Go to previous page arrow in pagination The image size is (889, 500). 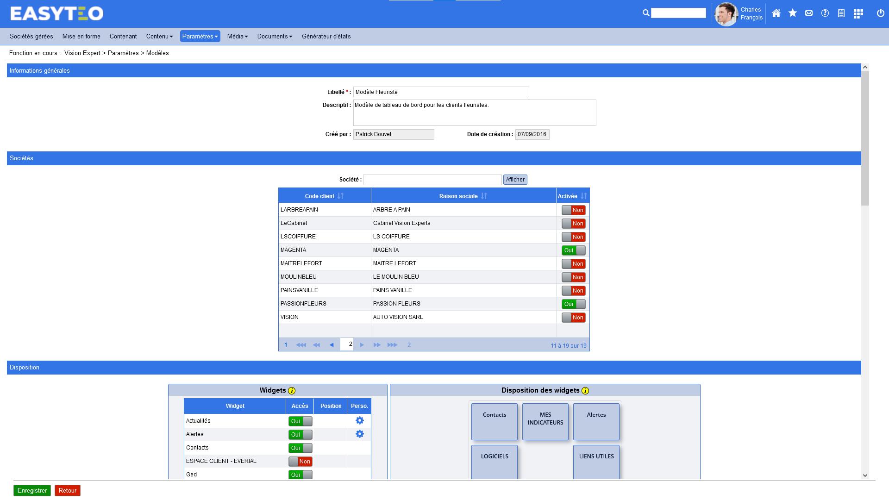tap(332, 345)
